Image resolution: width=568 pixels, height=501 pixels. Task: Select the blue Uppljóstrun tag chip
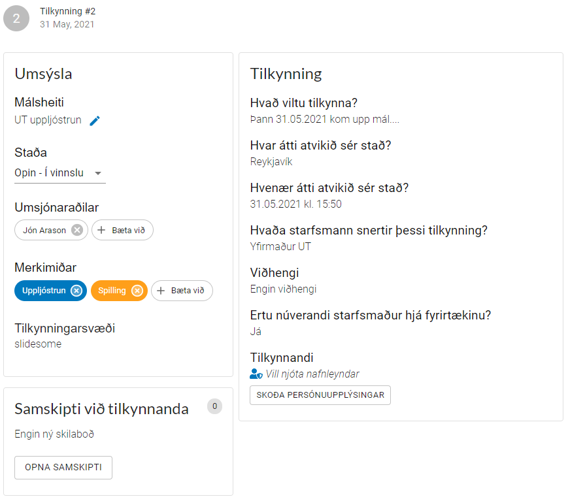[44, 291]
